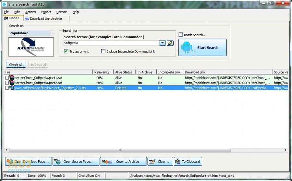Sort by the Incomplete Link column header

click(170, 72)
